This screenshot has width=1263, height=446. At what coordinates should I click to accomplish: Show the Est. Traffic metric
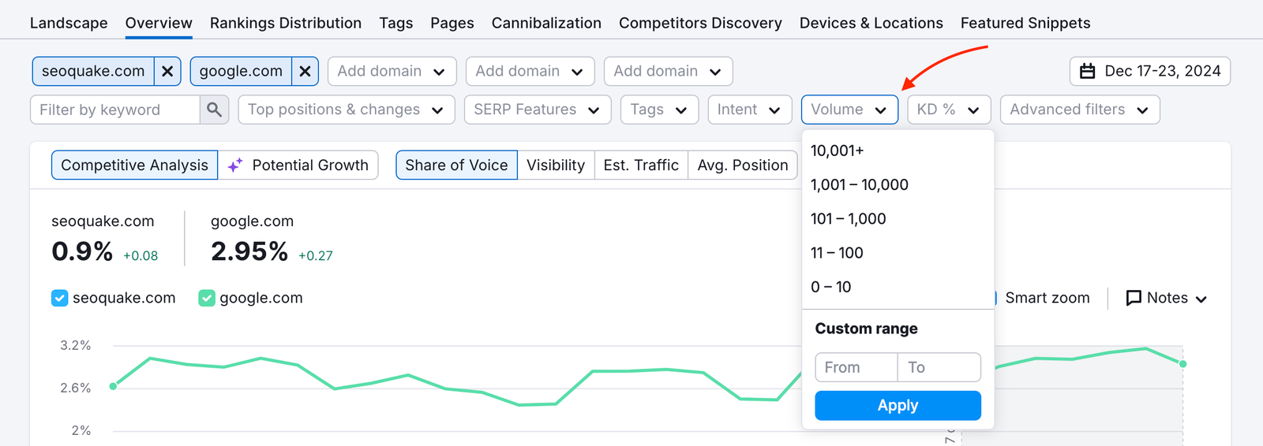641,165
